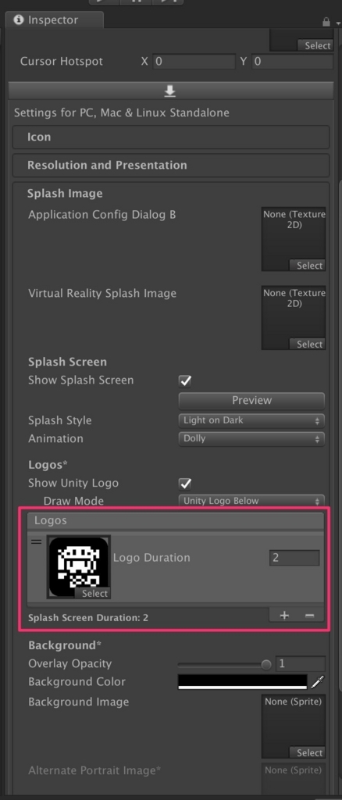Image resolution: width=342 pixels, height=800 pixels.
Task: Click the Splash Screen Duration: 2 text
Action: tap(88, 617)
